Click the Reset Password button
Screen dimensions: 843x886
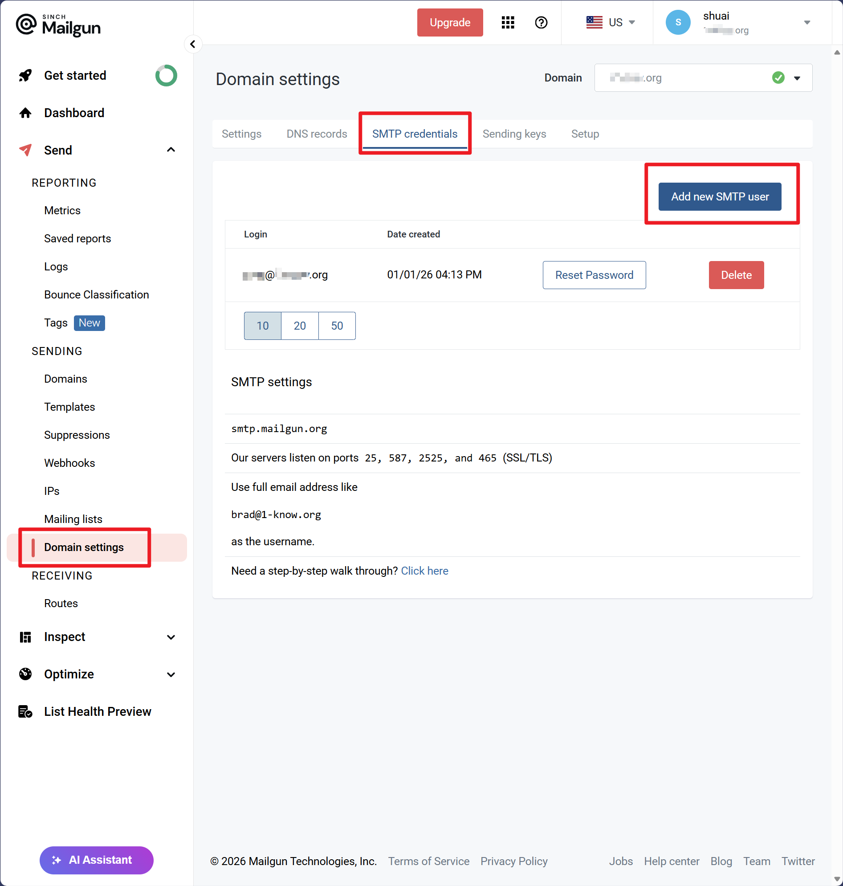pyautogui.click(x=594, y=275)
